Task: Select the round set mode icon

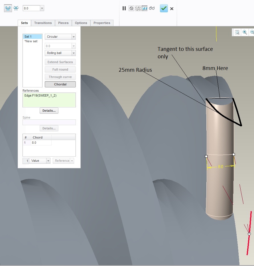Action: [x=8, y=8]
